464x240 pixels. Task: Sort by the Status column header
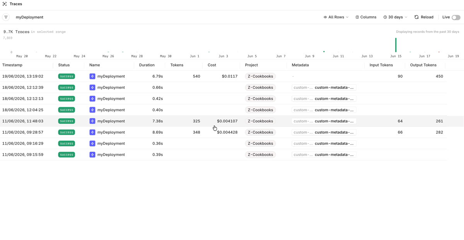[x=64, y=65]
